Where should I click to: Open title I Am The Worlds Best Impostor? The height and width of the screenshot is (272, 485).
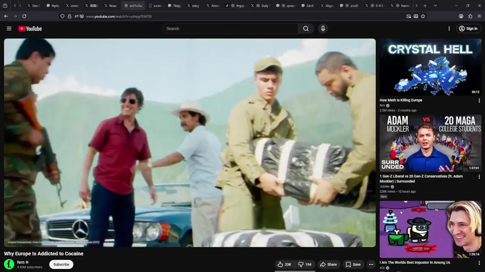[x=415, y=263]
